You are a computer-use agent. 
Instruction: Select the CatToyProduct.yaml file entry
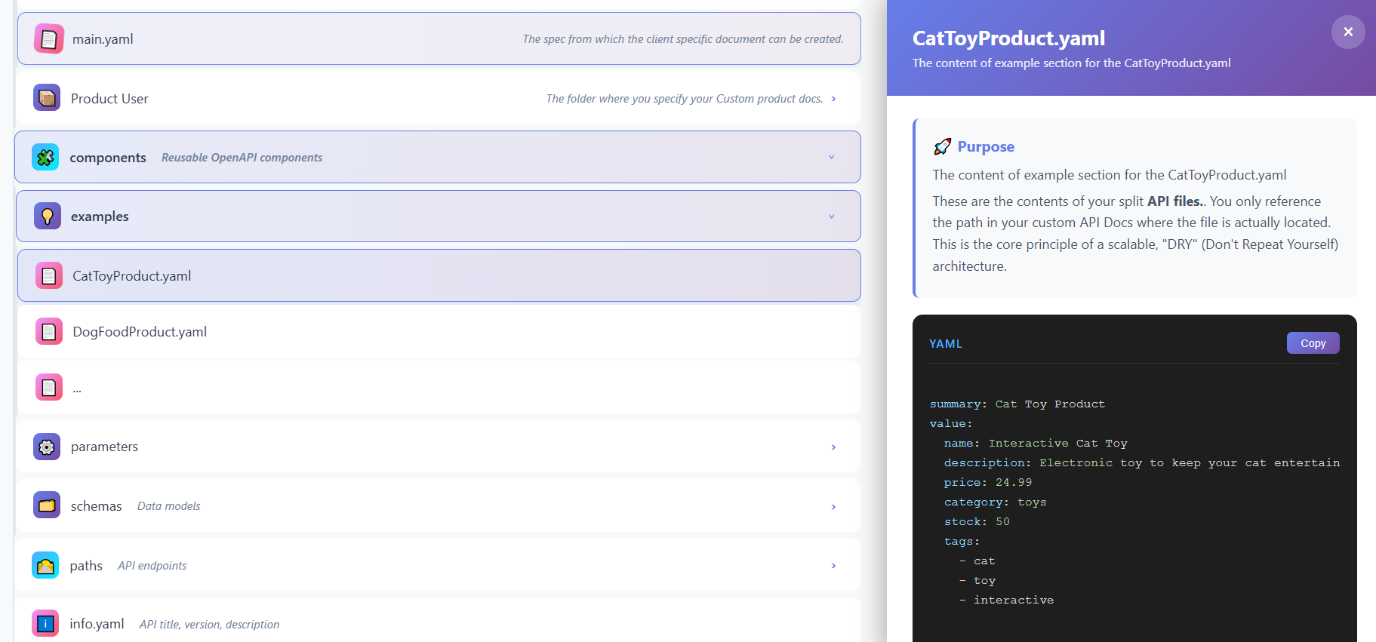click(132, 276)
